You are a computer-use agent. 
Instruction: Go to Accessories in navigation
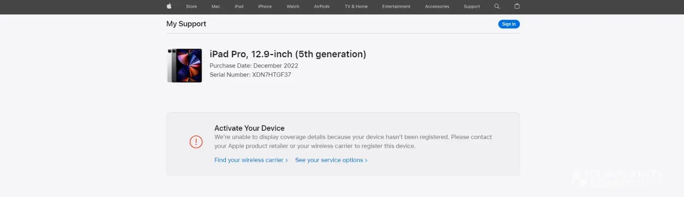coord(437,6)
